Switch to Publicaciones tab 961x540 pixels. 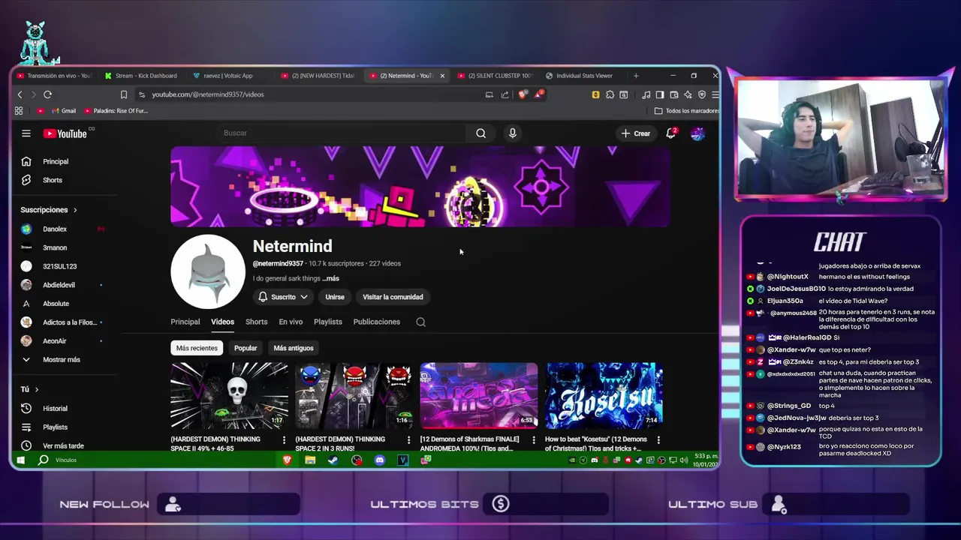[377, 322]
